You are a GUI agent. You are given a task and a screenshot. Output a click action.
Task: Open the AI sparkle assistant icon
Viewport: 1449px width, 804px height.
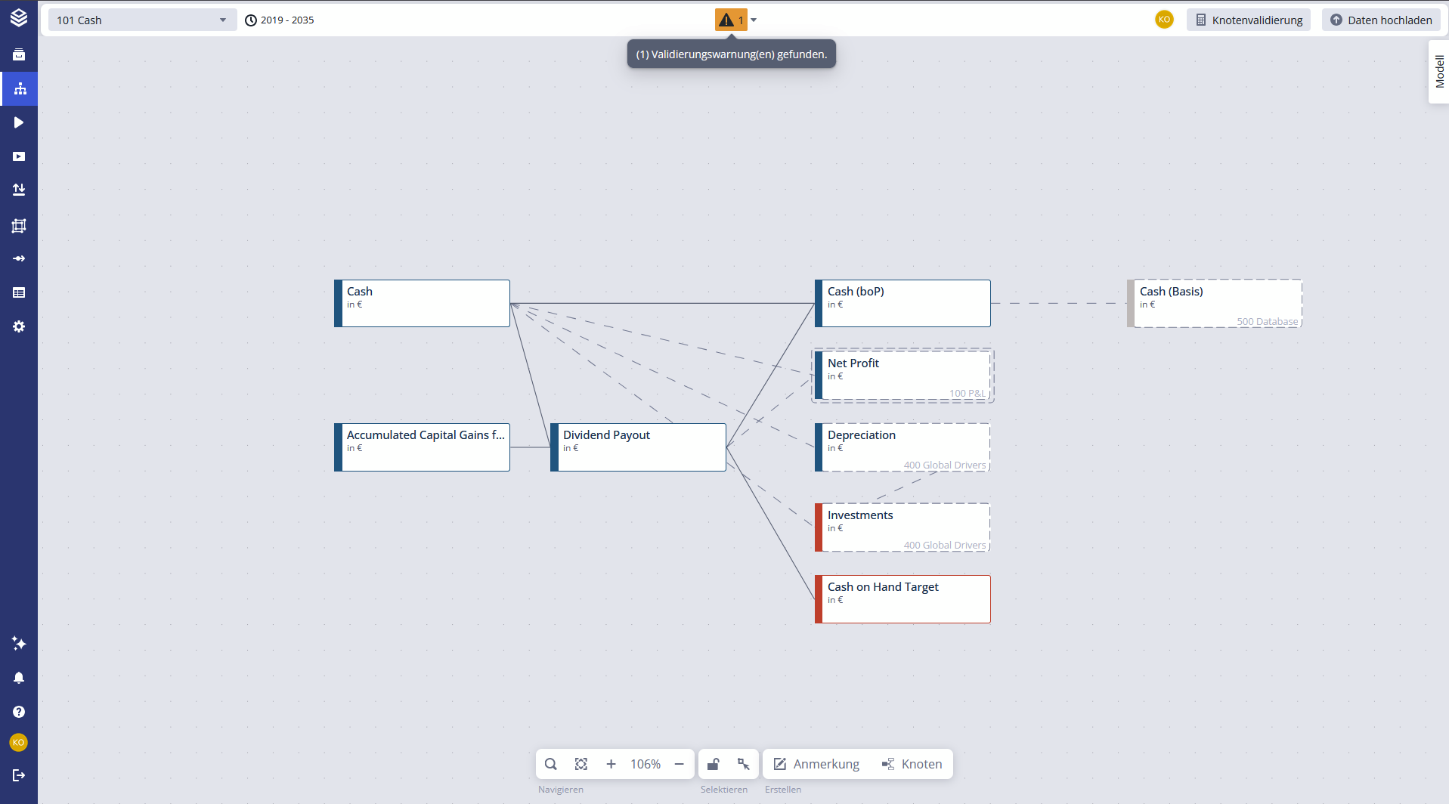pos(19,643)
